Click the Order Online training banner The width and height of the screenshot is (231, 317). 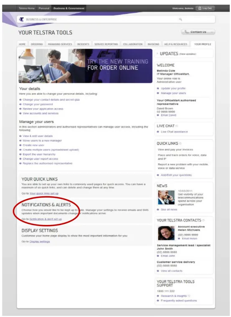click(85, 66)
